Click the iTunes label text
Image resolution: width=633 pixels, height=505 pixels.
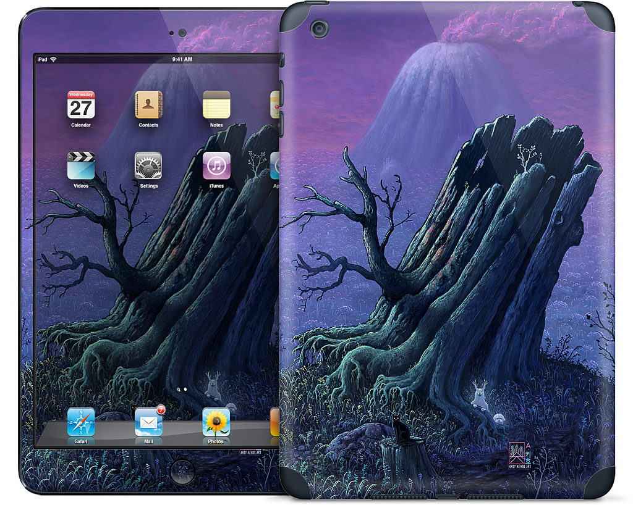[x=216, y=186]
